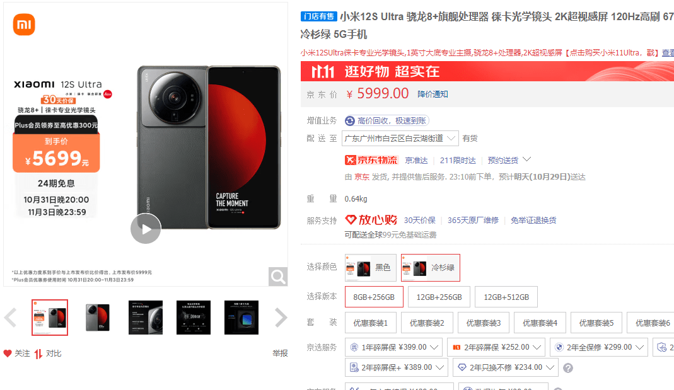This screenshot has width=674, height=390.
Task: Click the 对比 compare icon
Action: point(38,354)
